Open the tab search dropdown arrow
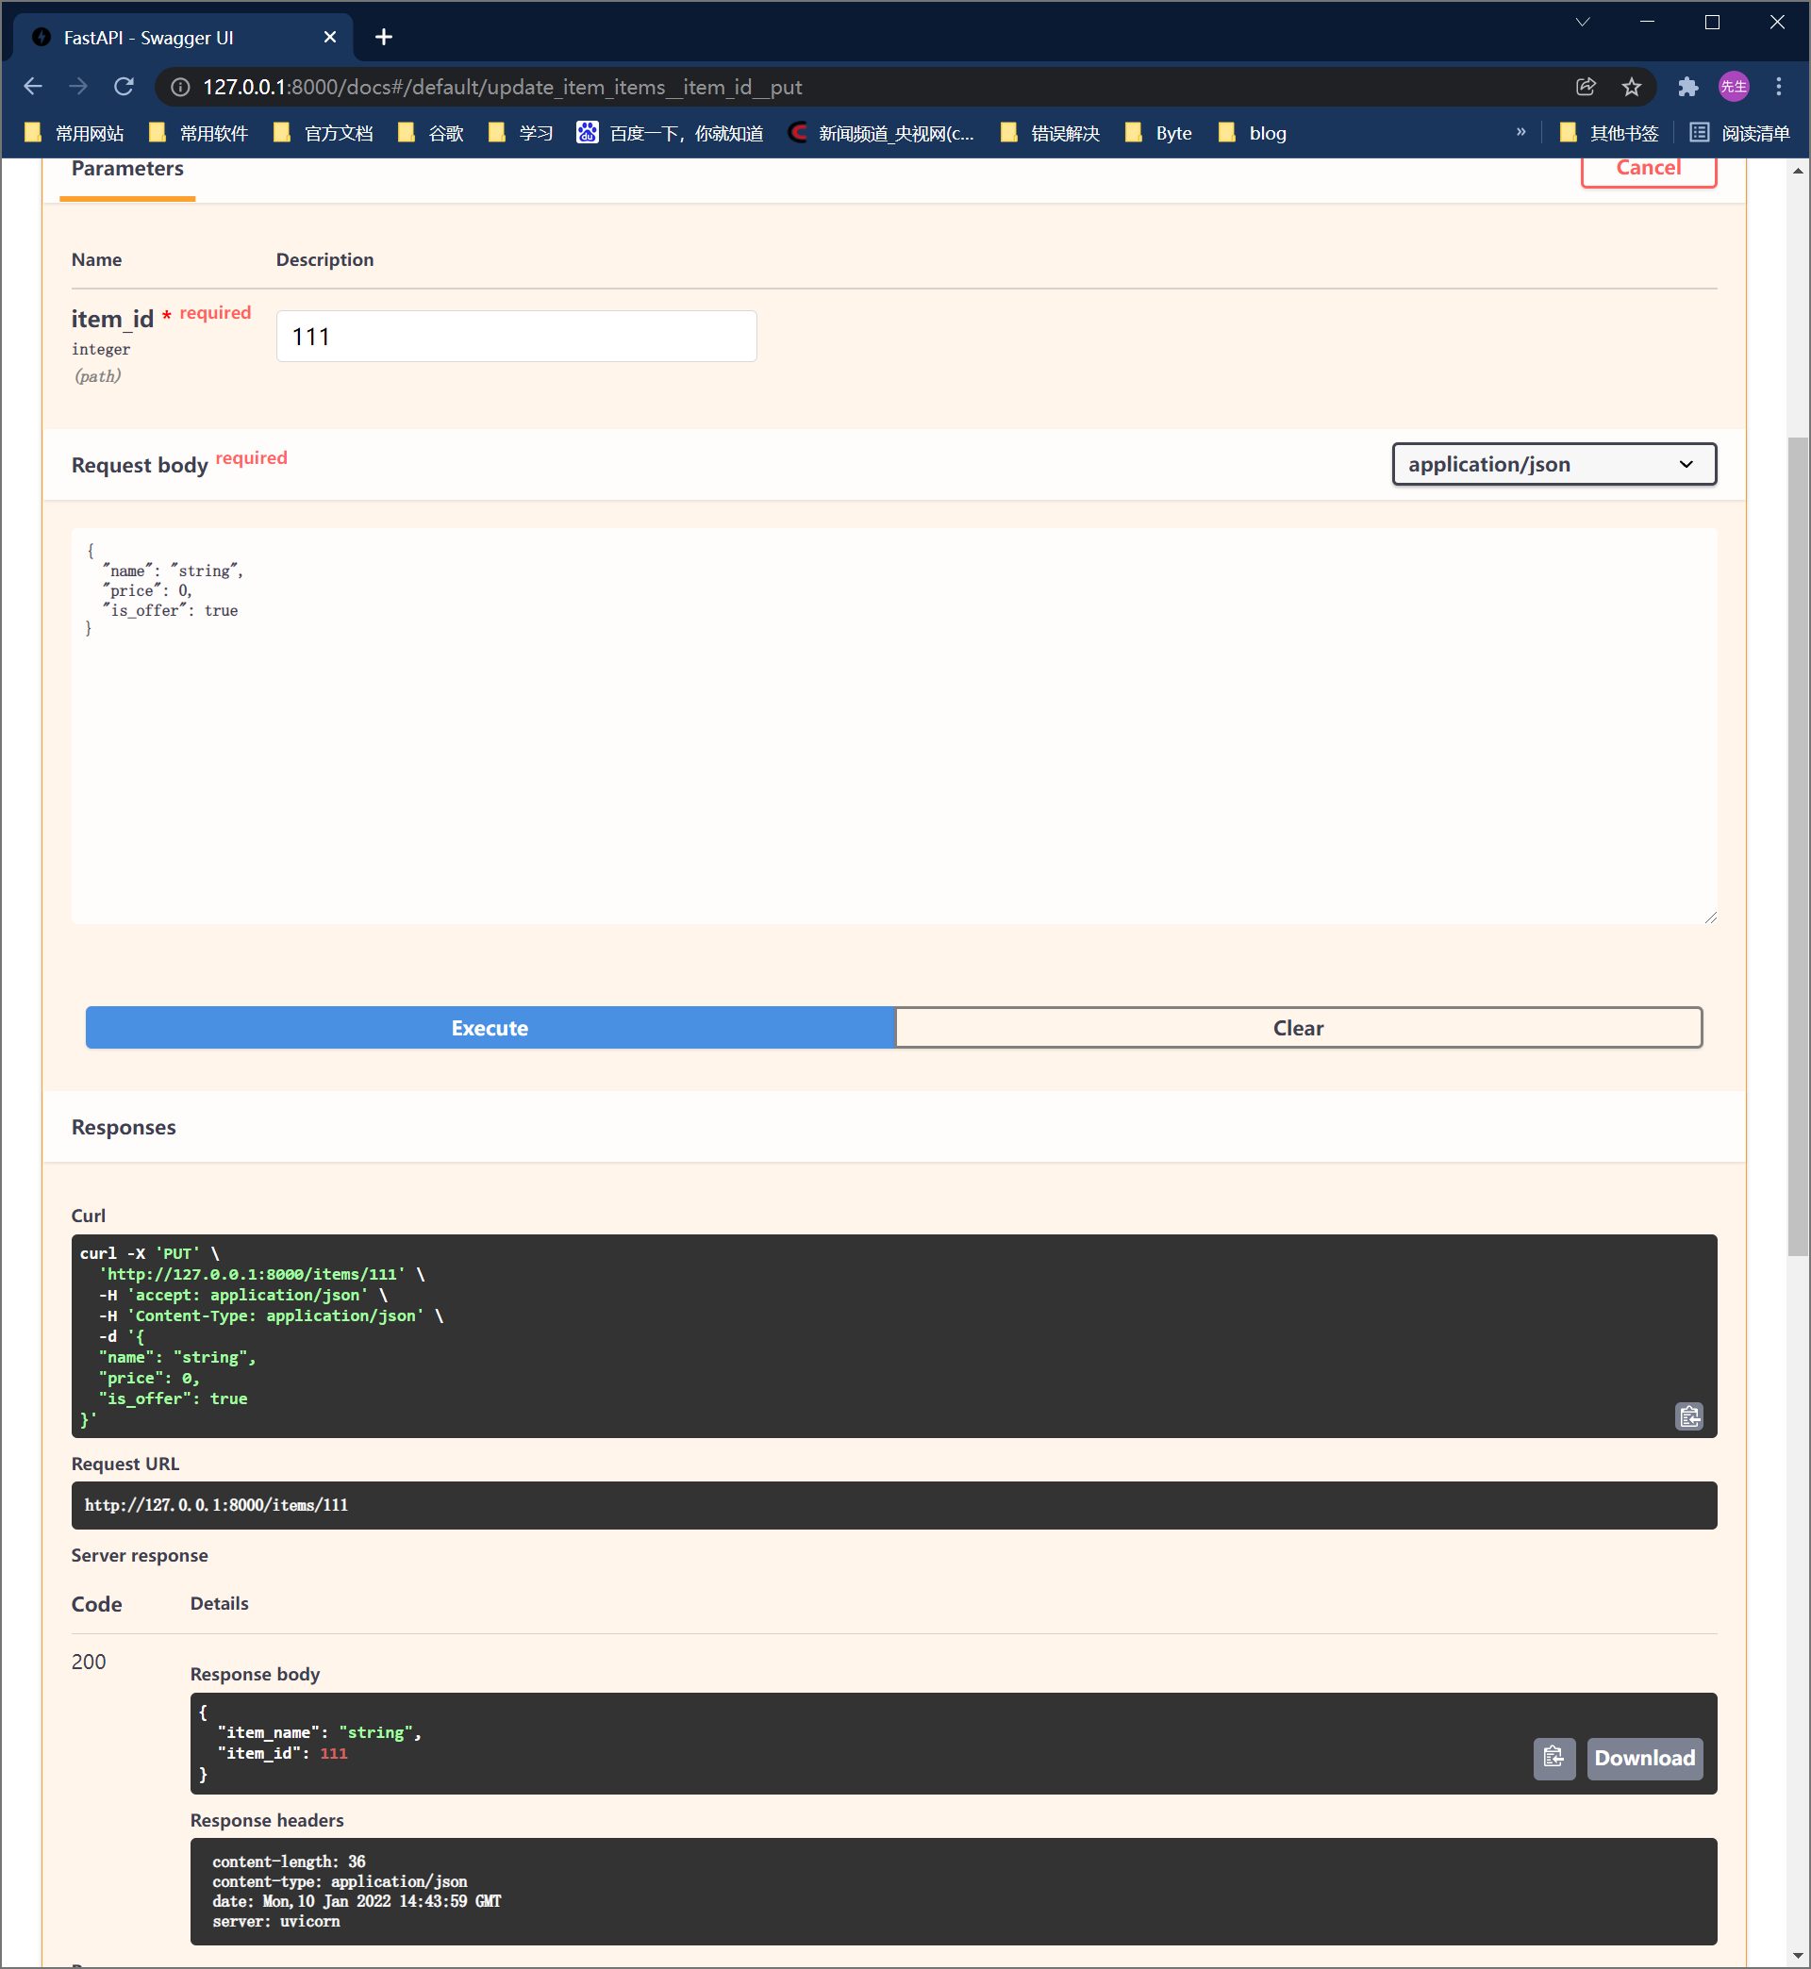This screenshot has width=1811, height=1969. [x=1583, y=23]
